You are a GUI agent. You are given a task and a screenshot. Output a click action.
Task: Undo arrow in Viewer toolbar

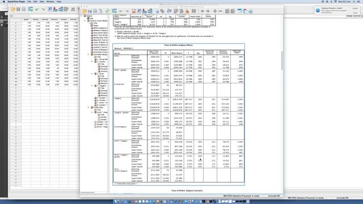[121, 11]
